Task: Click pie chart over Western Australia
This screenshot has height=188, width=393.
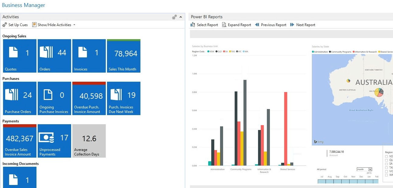Action: (x=348, y=80)
